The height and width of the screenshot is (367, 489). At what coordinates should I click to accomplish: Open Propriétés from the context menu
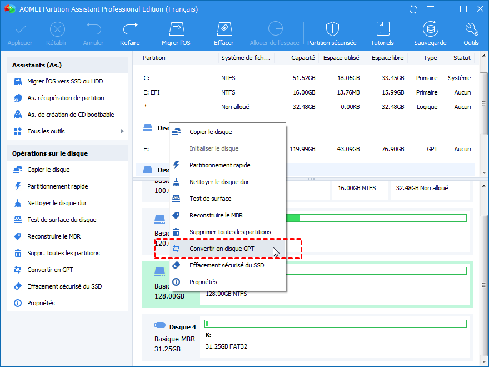click(228, 282)
